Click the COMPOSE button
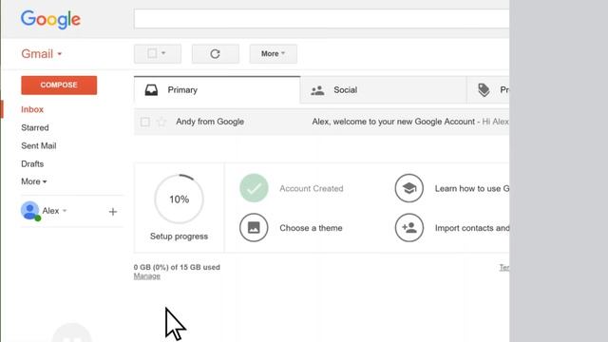608x342 pixels. (59, 85)
